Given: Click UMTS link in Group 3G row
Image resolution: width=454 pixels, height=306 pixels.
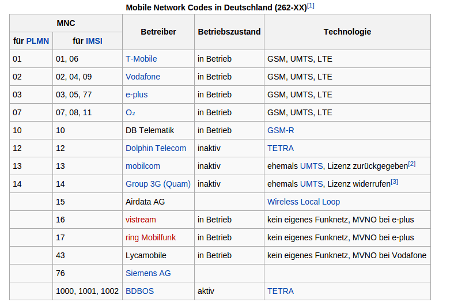Looking at the screenshot, I should [x=312, y=184].
